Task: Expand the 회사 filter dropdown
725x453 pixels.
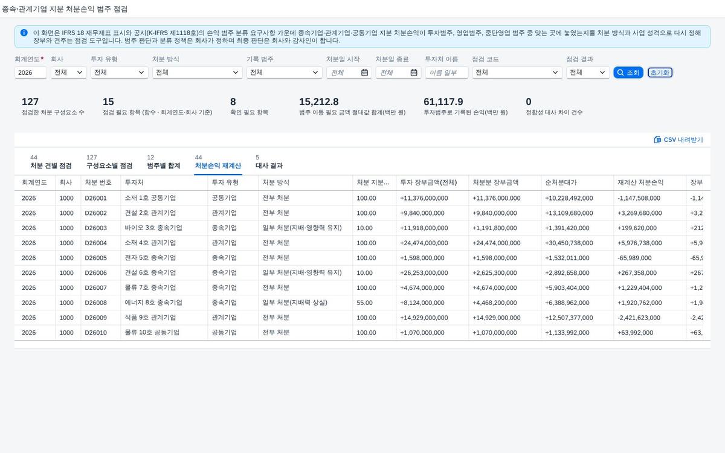Action: pyautogui.click(x=69, y=72)
